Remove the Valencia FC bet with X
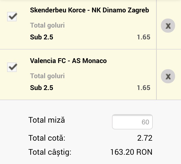 click(168, 76)
